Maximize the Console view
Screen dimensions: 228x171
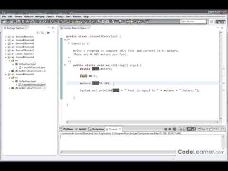click(x=222, y=129)
